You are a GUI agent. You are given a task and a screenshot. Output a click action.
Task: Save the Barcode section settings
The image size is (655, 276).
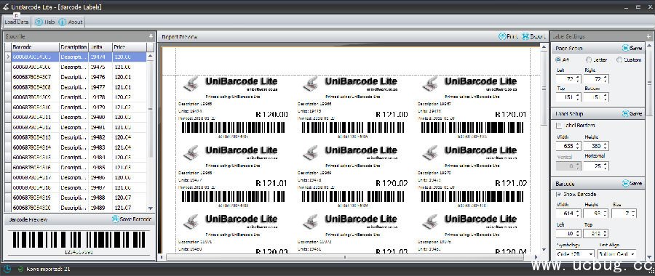[x=632, y=184]
